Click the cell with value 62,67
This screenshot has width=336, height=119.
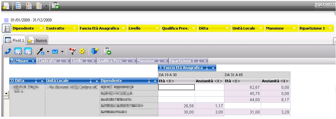(243, 87)
